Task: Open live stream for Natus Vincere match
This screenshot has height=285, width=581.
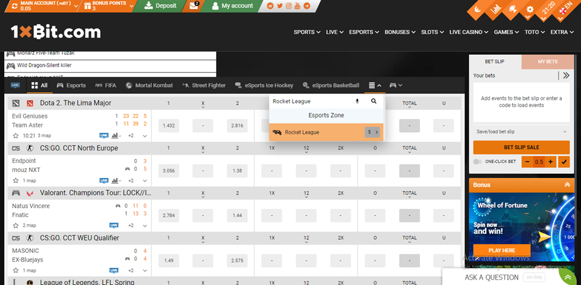Action: [114, 226]
